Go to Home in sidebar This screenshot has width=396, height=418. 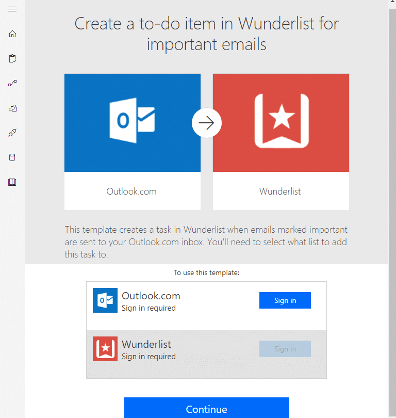pyautogui.click(x=12, y=34)
